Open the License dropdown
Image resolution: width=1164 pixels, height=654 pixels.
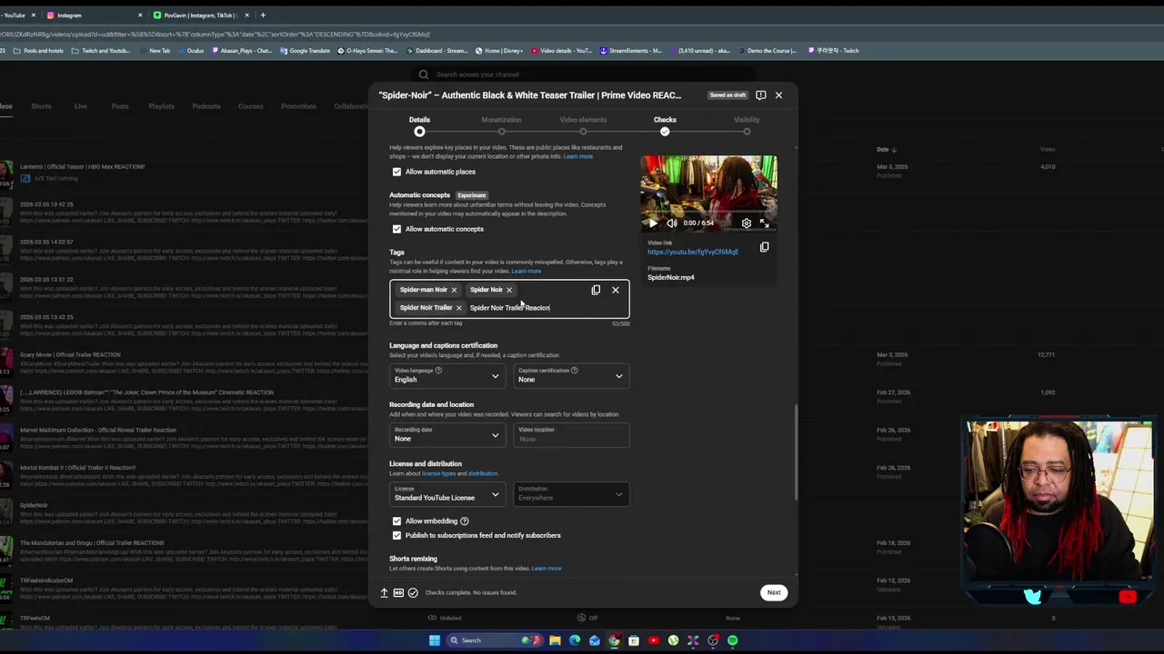coord(447,493)
